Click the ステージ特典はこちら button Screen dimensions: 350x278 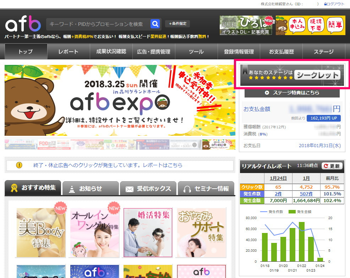coord(292,93)
